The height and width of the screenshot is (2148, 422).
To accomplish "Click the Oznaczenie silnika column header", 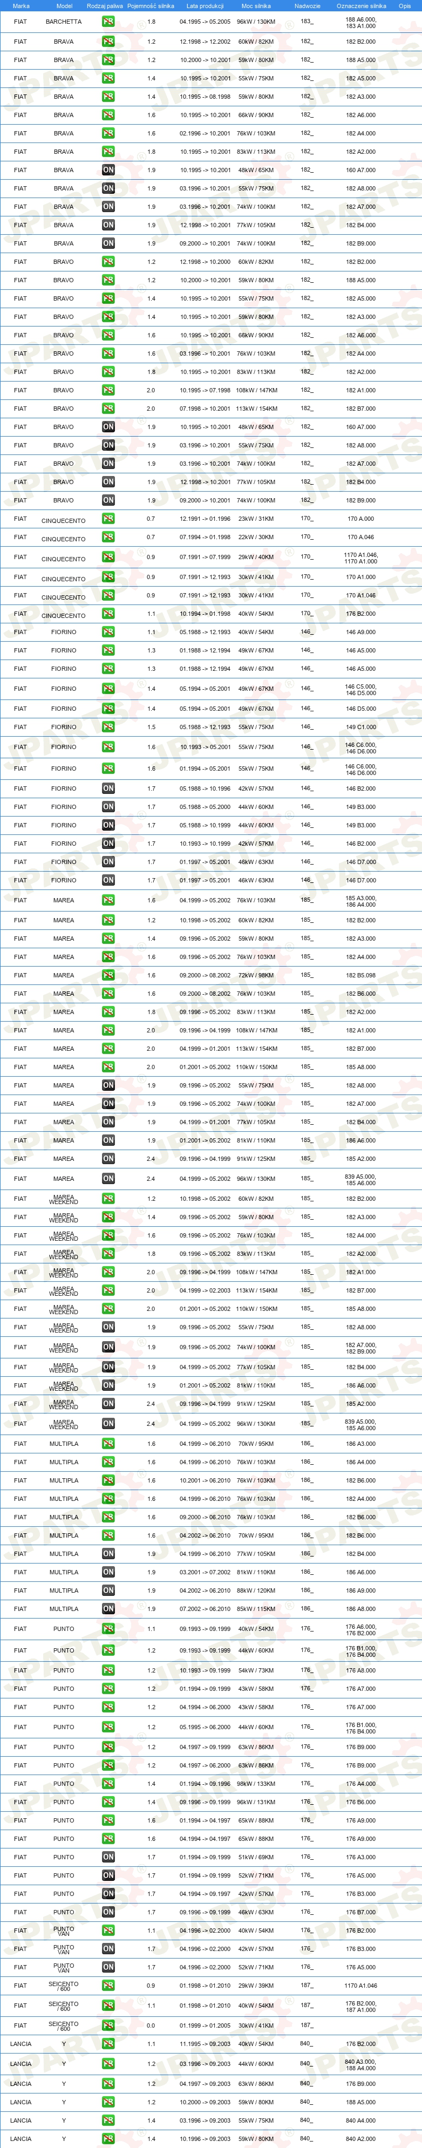I will (x=361, y=6).
